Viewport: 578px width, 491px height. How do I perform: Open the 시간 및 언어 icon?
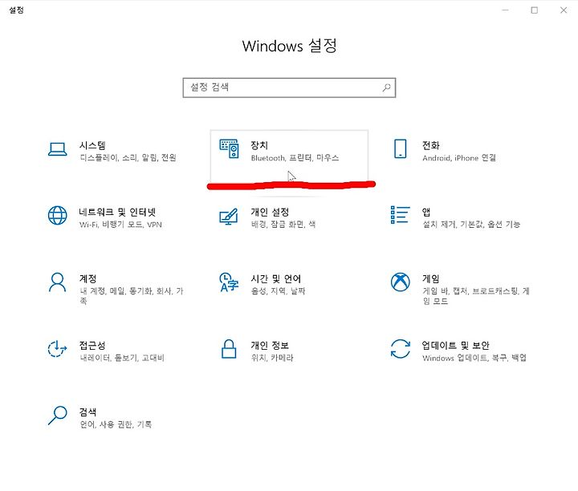(229, 282)
